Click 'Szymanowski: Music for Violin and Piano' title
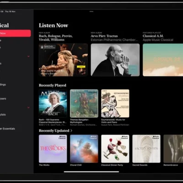The height and width of the screenshot is (183, 183). tap(113, 121)
